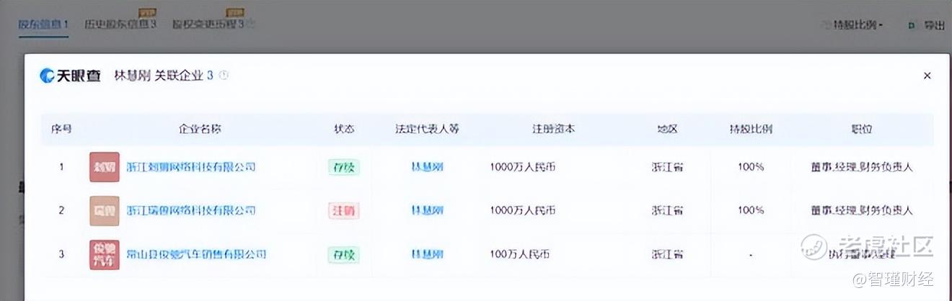Screen dimensions: 952x301
Task: Expand the 持股比例 dropdown
Action: [853, 25]
